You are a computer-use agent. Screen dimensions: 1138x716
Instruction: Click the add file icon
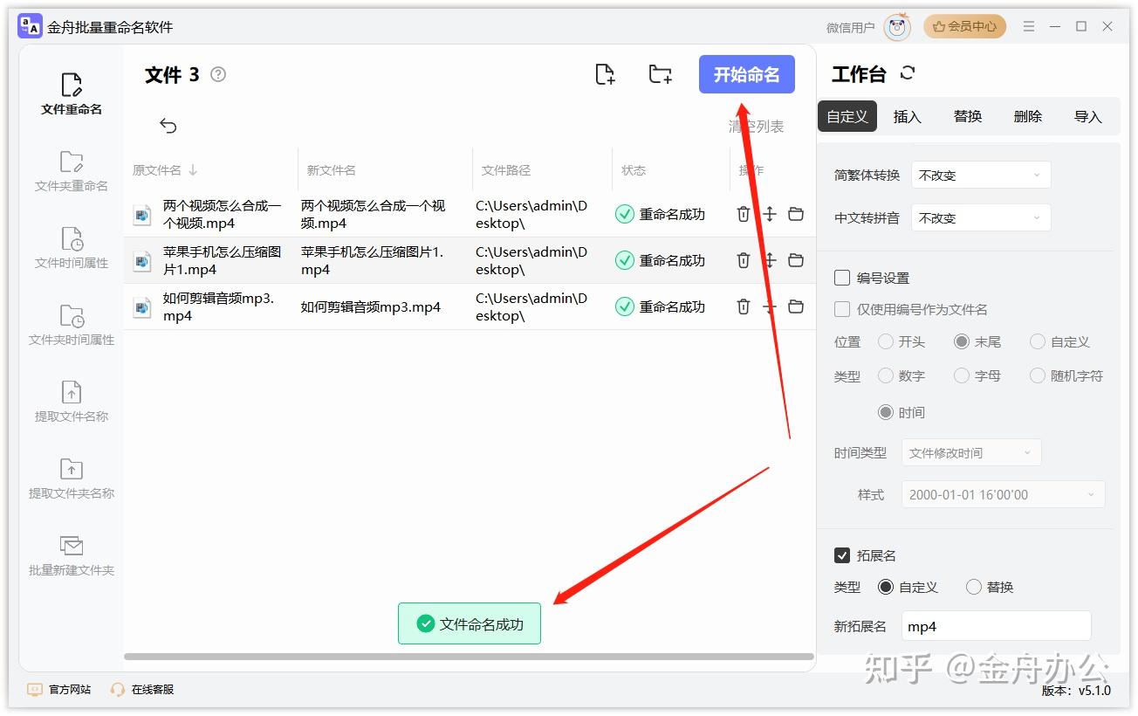tap(605, 74)
